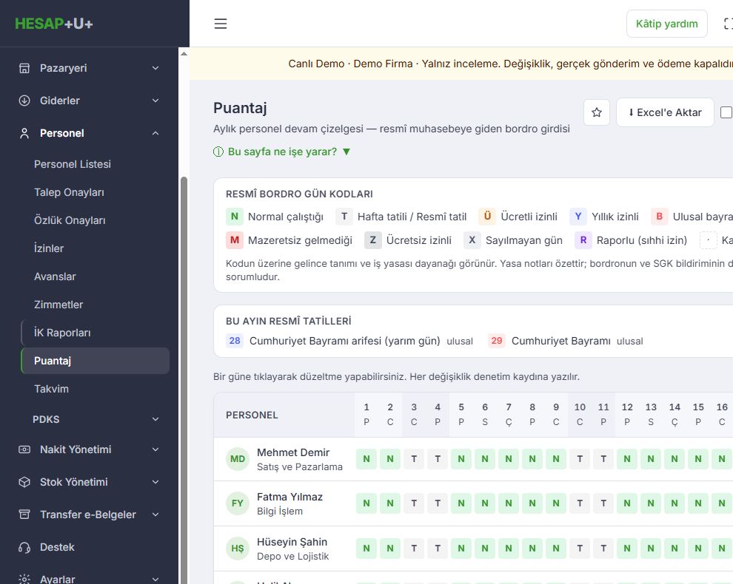
Task: Click the red M 'Mazeretsiz gelmediği' legend swatch
Action: click(235, 240)
